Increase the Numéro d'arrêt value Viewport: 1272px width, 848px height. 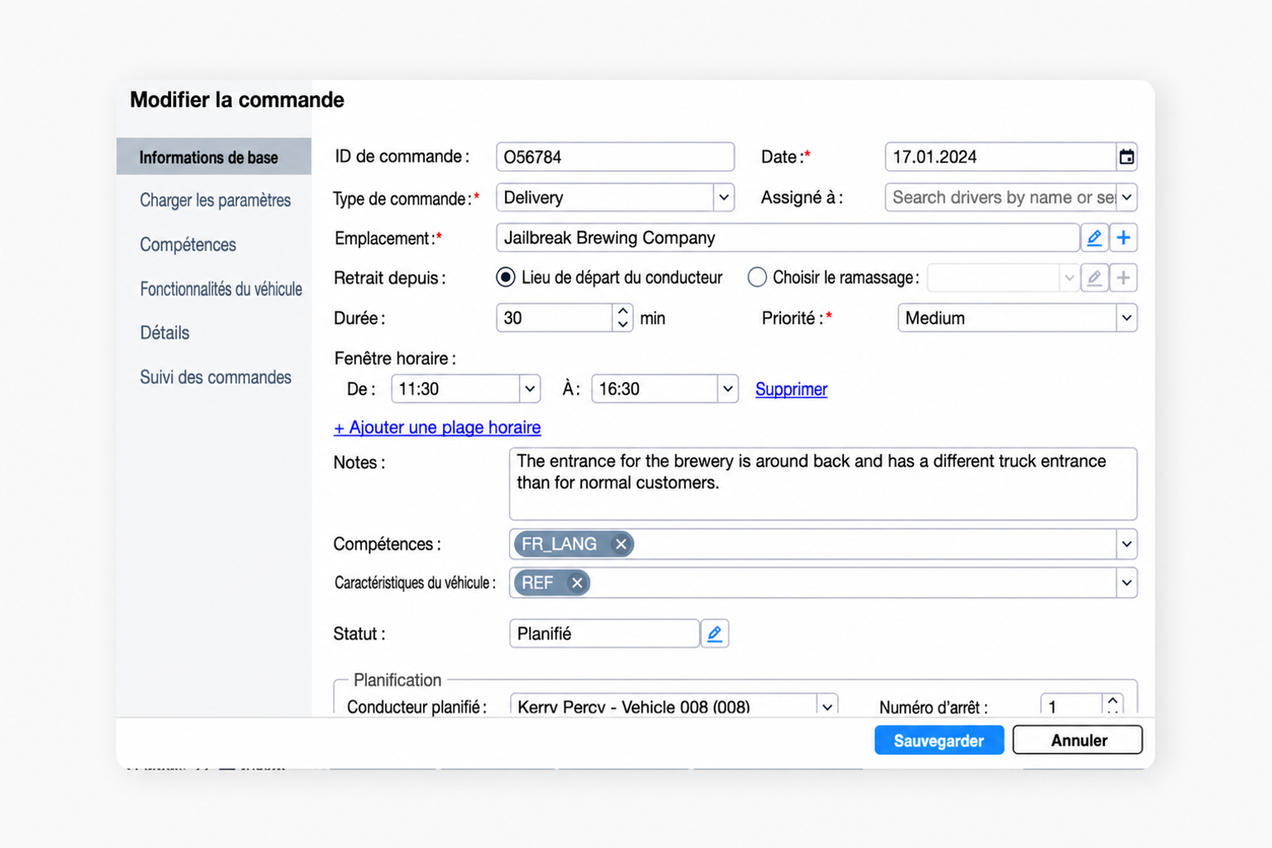(x=1112, y=701)
